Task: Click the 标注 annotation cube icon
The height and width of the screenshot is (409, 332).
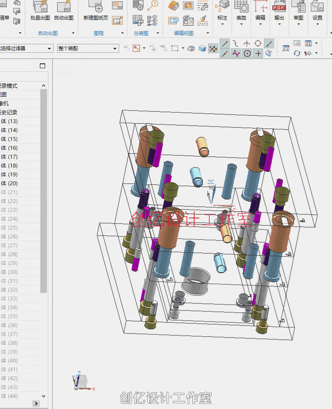Action: 222,6
